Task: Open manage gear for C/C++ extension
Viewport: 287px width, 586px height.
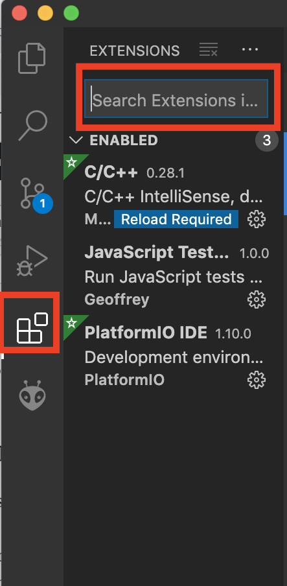Action: 257,219
